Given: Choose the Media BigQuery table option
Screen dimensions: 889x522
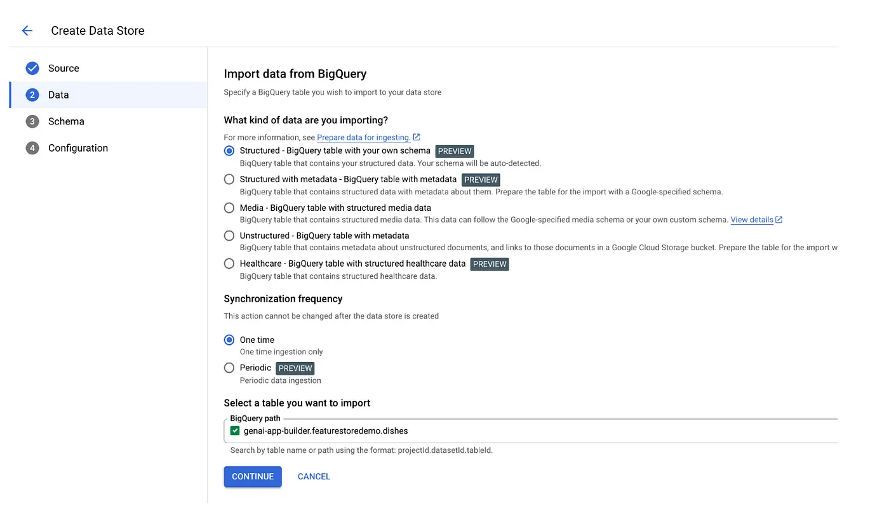Looking at the screenshot, I should (x=229, y=208).
